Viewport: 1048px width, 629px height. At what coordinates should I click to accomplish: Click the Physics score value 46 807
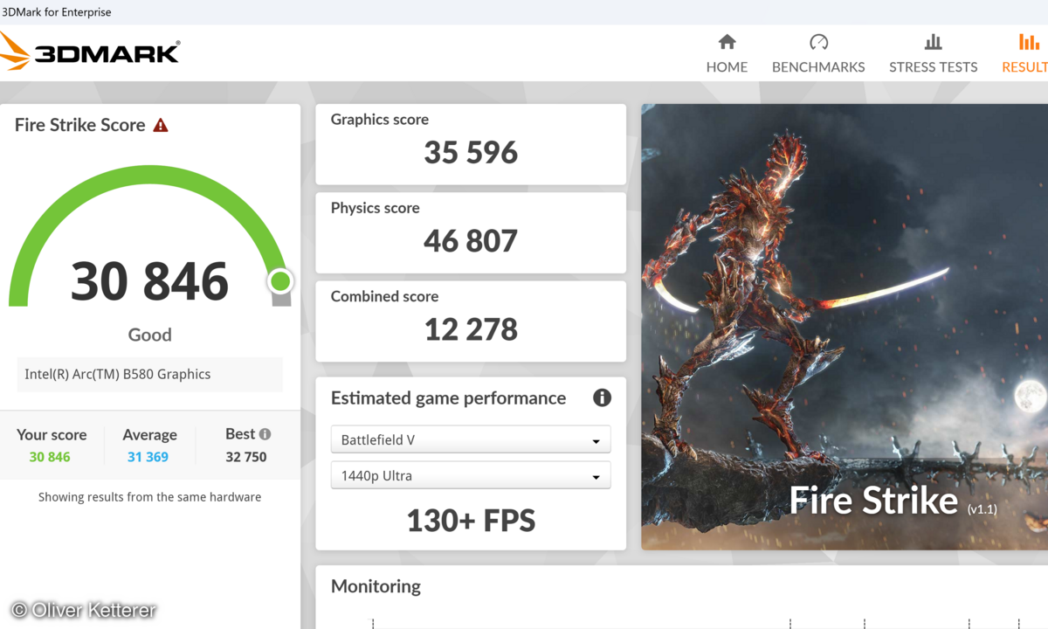(x=471, y=241)
